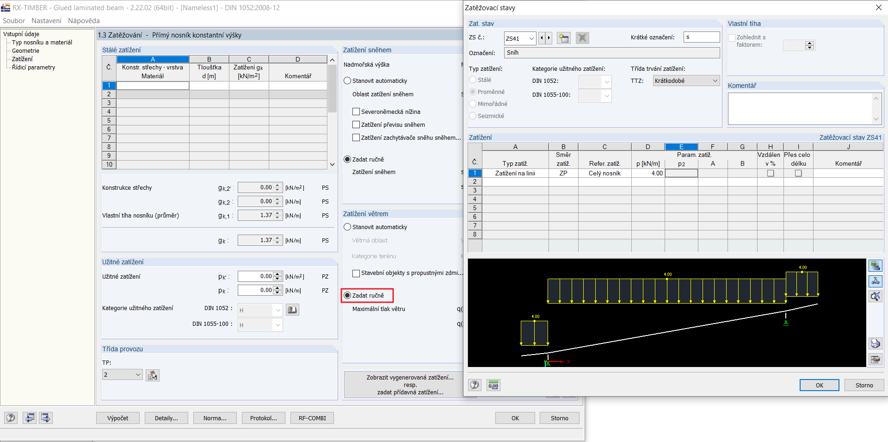Open the ZS č. load case dropdown
The image size is (888, 442).
pos(531,38)
